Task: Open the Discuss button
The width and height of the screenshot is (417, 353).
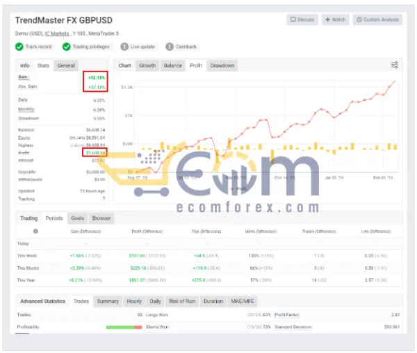Action: (x=302, y=19)
